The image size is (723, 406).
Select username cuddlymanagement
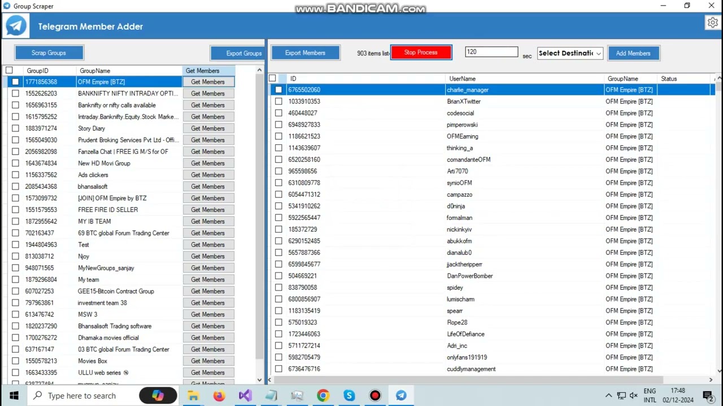pyautogui.click(x=471, y=369)
